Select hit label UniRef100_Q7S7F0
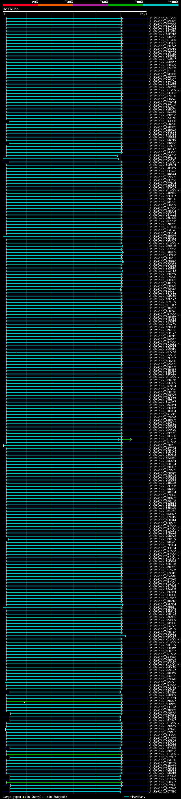Image resolution: width=181 pixels, height=799 pixels. pos(162,324)
